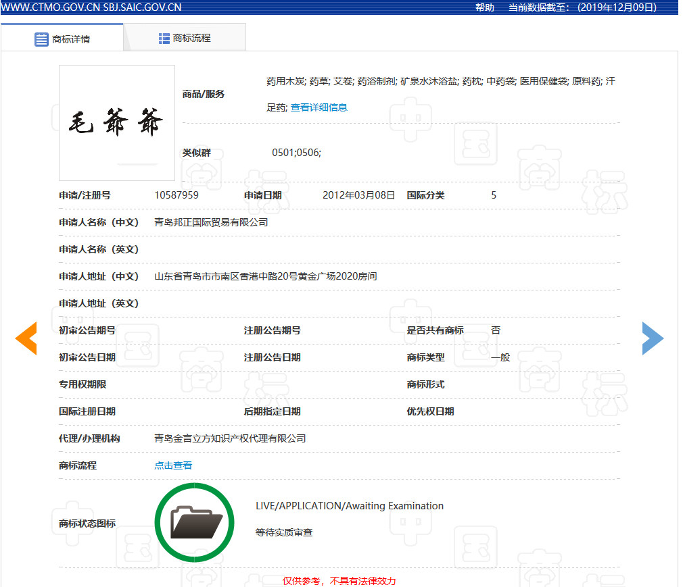
Task: Select agency 青岛金言立方知识产权代理有限公司
Action: pos(230,438)
